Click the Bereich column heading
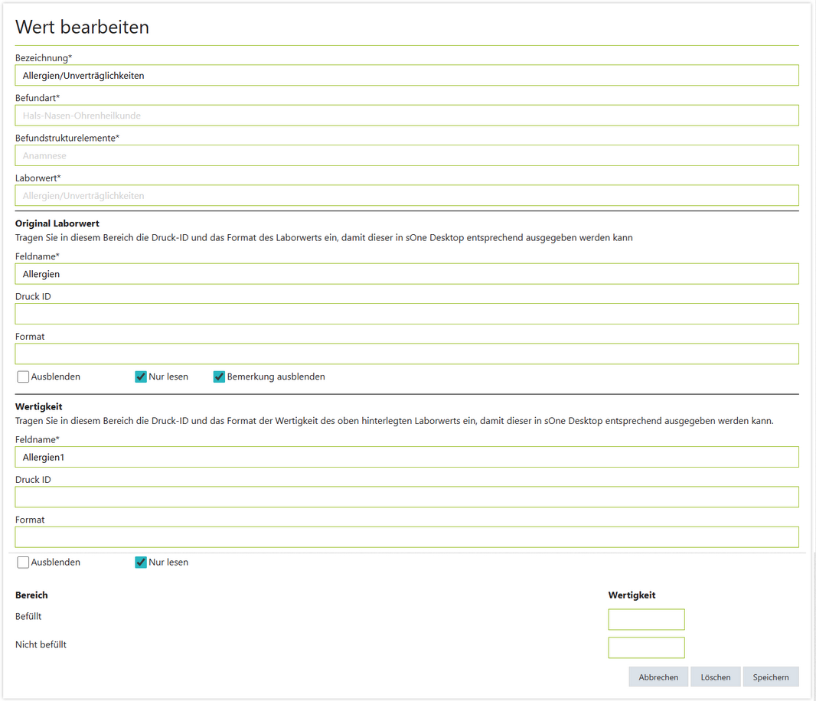This screenshot has height=701, width=816. (x=31, y=595)
